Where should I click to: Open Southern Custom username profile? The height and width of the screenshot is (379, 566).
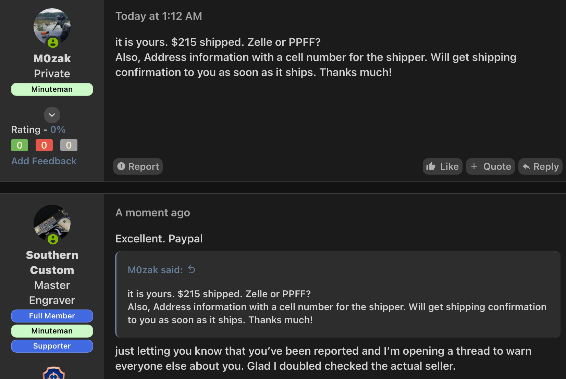point(52,263)
